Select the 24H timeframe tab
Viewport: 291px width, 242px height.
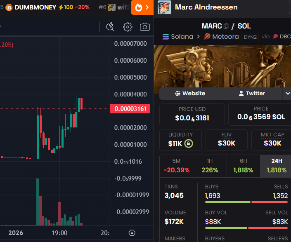click(276, 166)
